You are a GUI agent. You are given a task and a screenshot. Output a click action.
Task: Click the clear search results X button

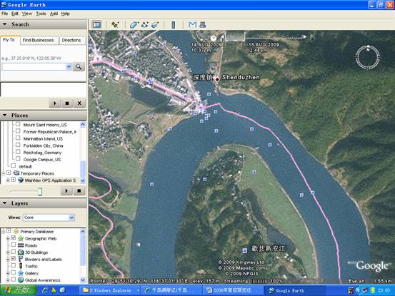point(79,103)
